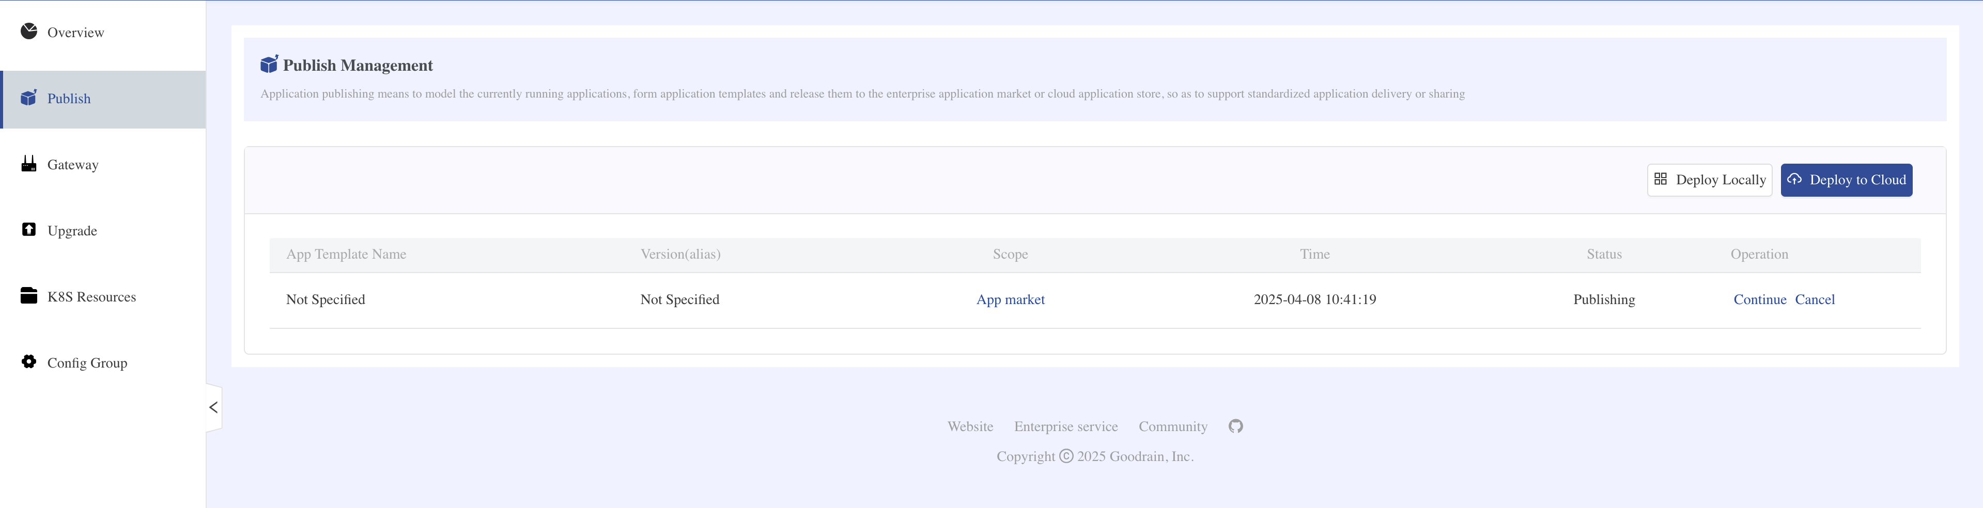
Task: Go to the Upgrade menu item
Action: point(103,231)
